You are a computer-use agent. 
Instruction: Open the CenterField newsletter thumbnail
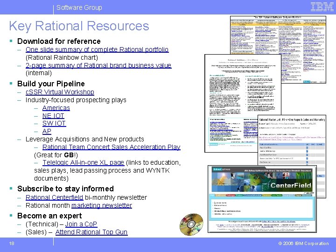[262, 199]
